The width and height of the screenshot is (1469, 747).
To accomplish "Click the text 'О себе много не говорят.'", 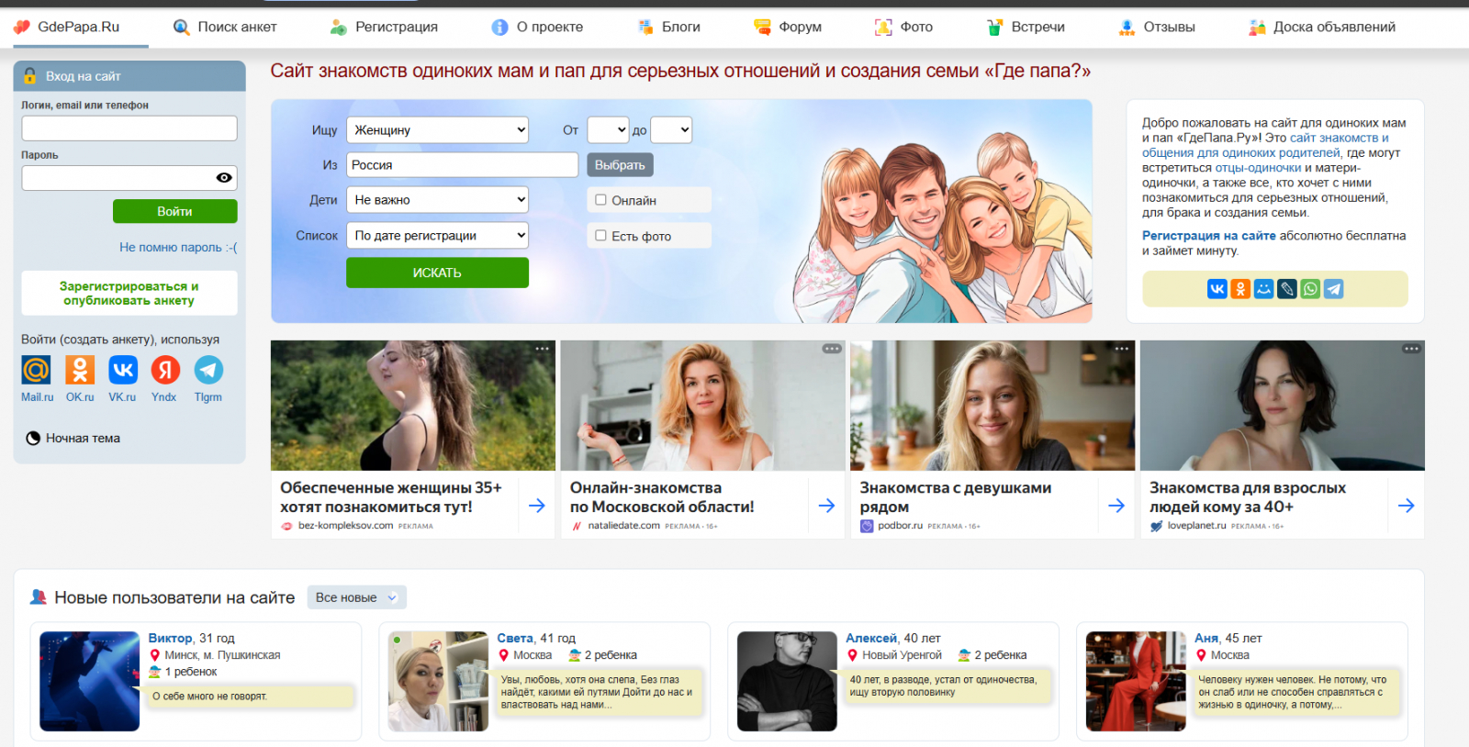I will coord(209,697).
